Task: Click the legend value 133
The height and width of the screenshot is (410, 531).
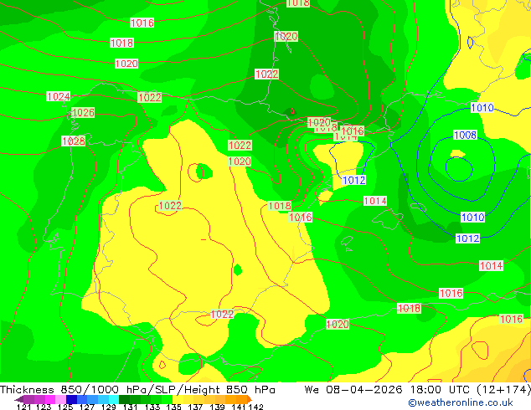Action: click(152, 407)
